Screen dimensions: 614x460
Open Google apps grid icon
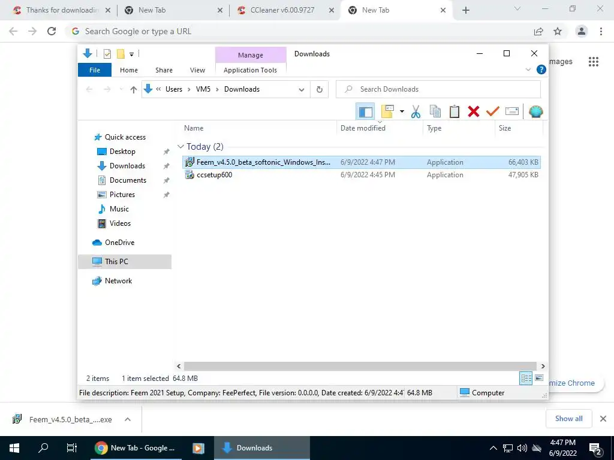tap(593, 62)
